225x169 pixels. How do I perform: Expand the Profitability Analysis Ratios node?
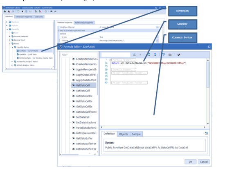pos(12,62)
